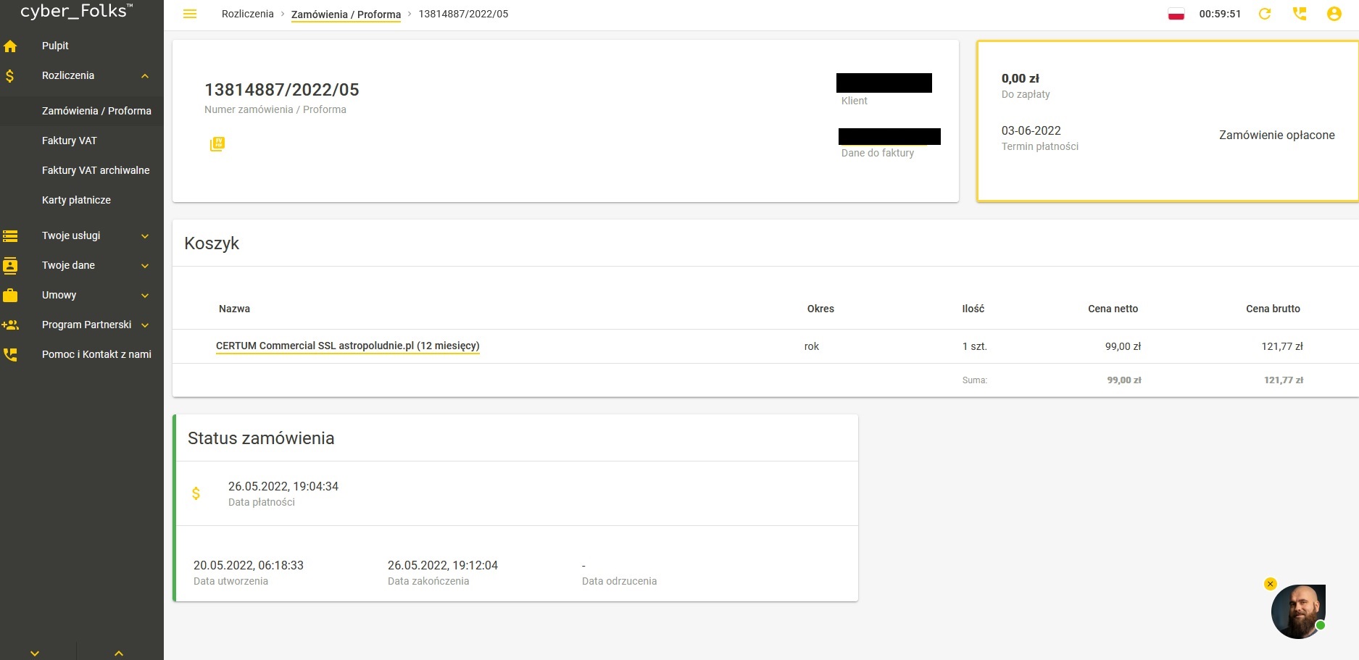
Task: Click the Dane do faktury label
Action: coord(877,153)
